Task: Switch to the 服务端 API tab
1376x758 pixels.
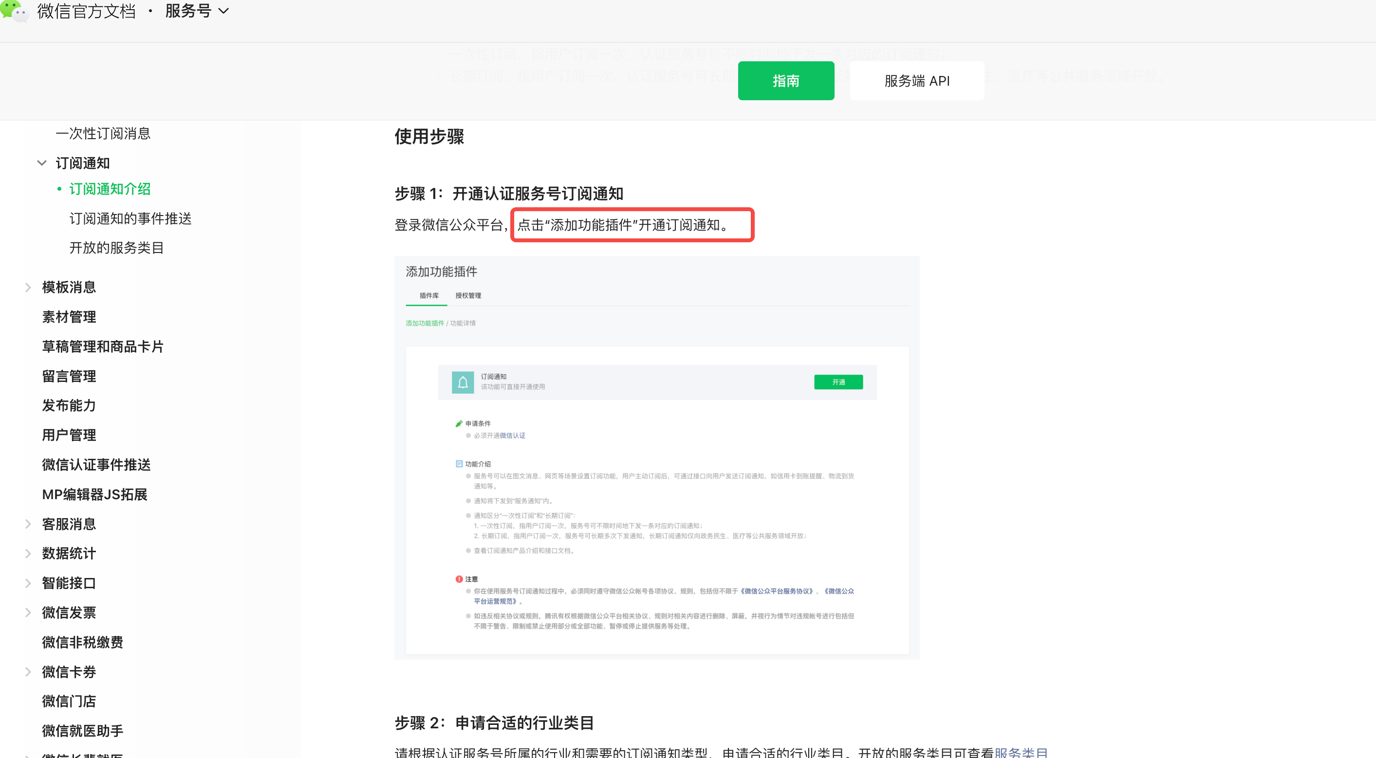Action: [x=917, y=81]
